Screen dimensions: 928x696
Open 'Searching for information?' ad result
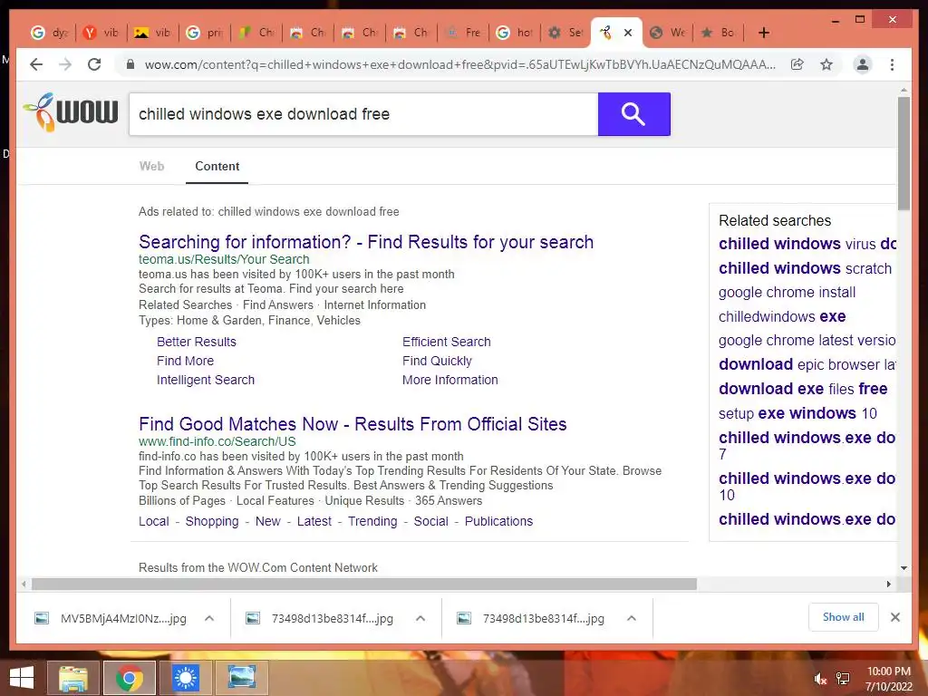366,242
